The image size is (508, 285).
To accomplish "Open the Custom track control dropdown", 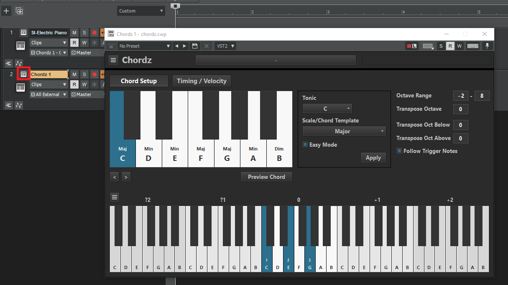I will tap(141, 11).
